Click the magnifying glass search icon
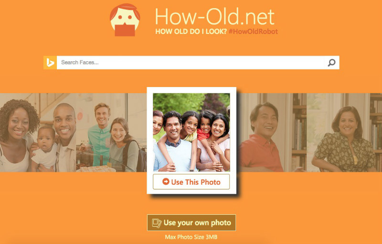Image resolution: width=382 pixels, height=244 pixels. [x=331, y=63]
